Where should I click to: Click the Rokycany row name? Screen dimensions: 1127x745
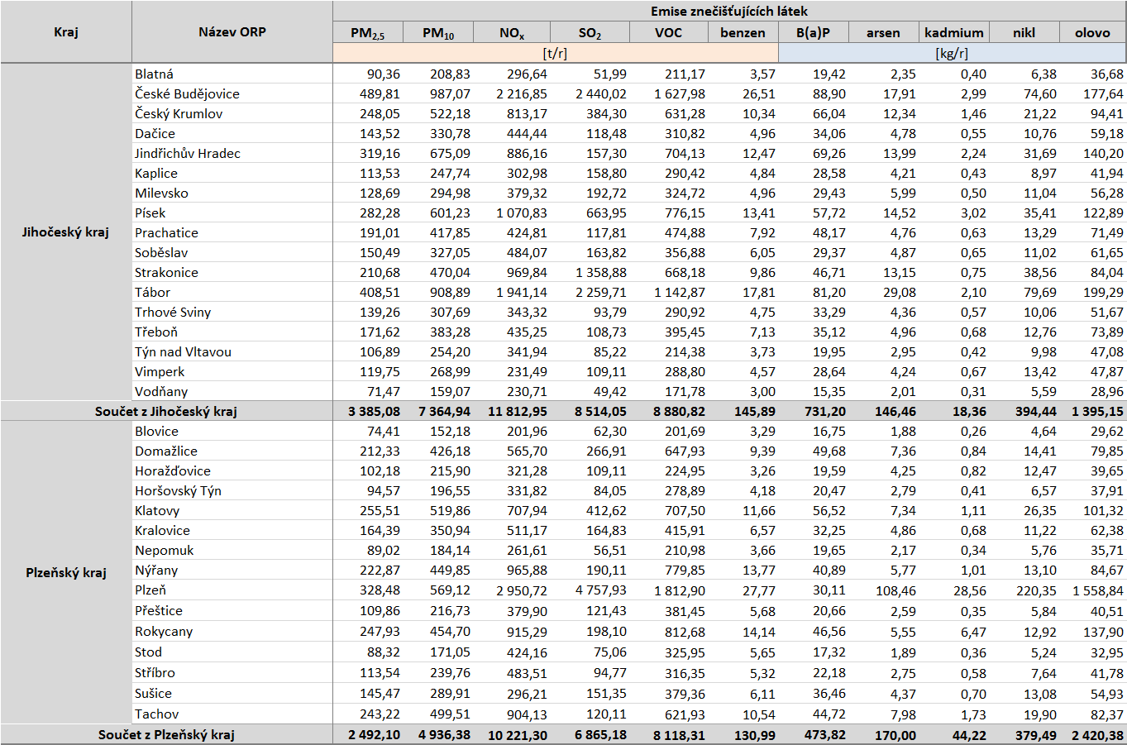(164, 632)
